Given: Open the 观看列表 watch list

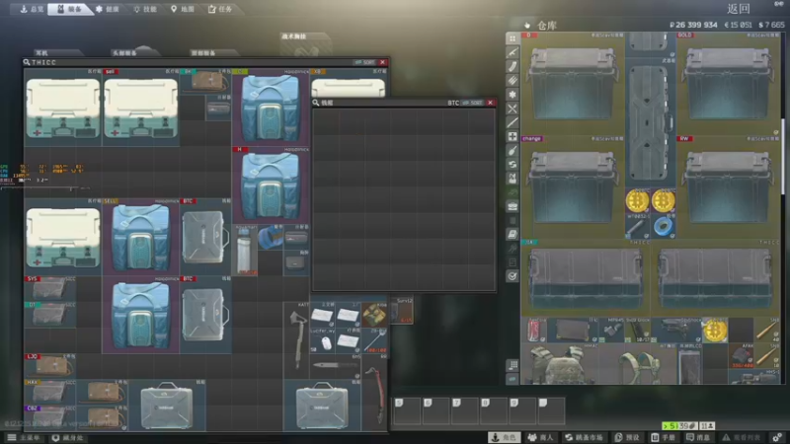Looking at the screenshot, I should point(742,437).
